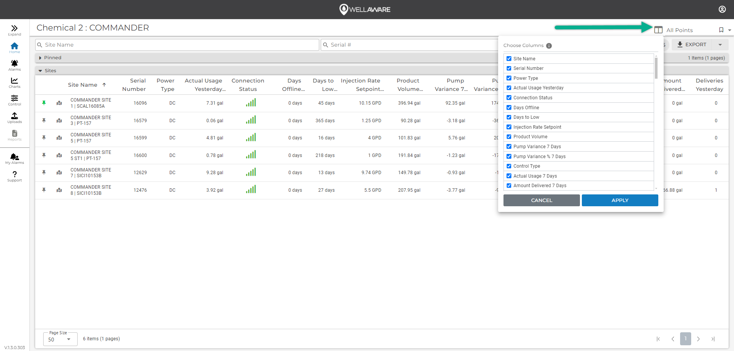This screenshot has height=351, width=734.
Task: Click signal strength icon for serial 16096
Action: pyautogui.click(x=251, y=102)
